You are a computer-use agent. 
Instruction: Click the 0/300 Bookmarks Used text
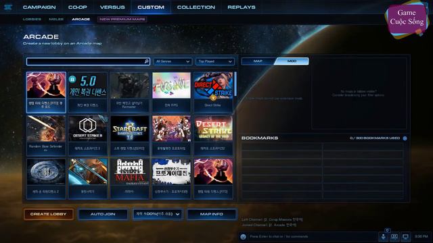tap(375, 138)
